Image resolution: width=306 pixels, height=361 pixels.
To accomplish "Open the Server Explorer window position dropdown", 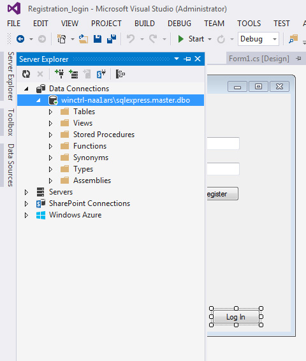I will (x=177, y=59).
